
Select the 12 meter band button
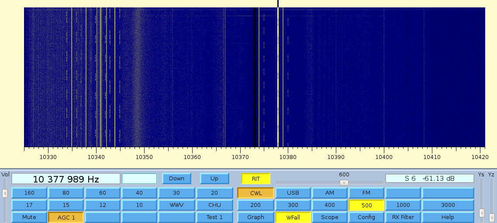[102, 205]
